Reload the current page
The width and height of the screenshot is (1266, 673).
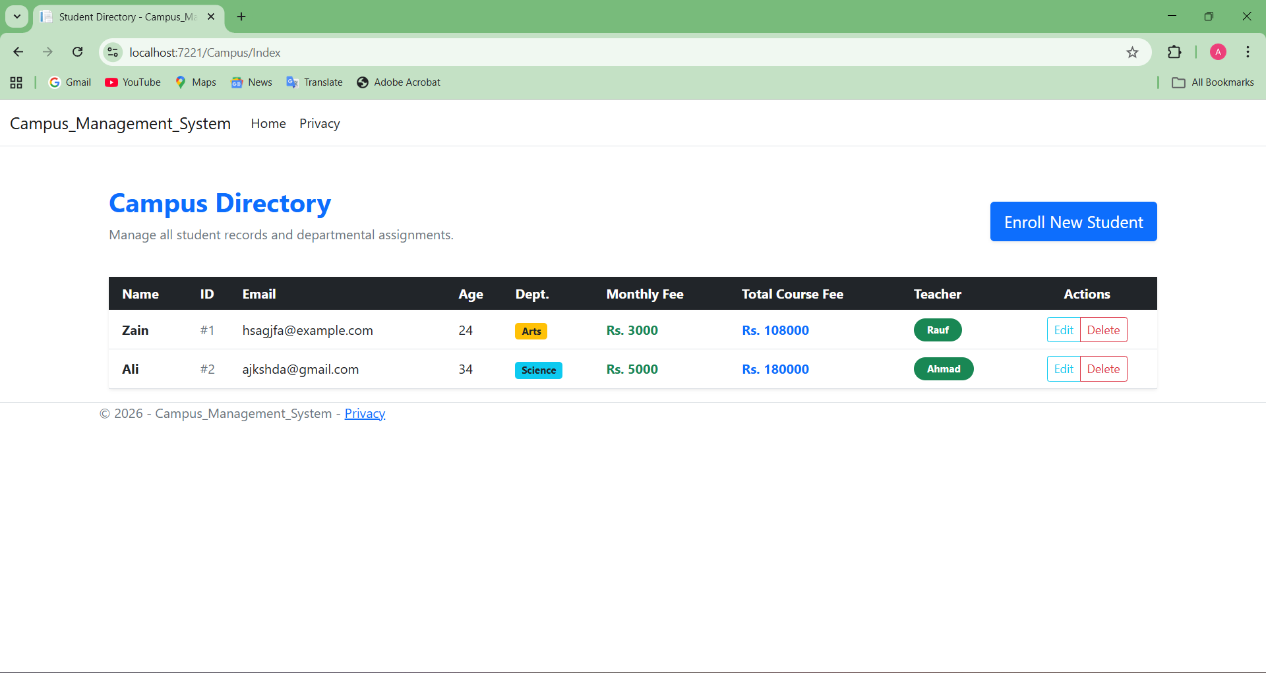78,52
